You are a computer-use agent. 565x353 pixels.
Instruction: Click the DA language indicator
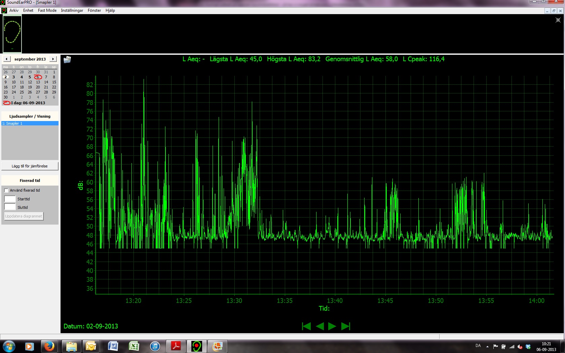coord(478,346)
